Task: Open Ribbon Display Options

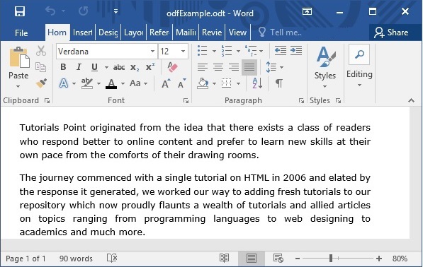Action: (307, 11)
